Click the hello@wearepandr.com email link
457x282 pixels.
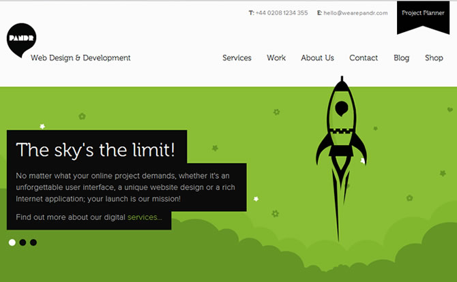[x=355, y=12]
